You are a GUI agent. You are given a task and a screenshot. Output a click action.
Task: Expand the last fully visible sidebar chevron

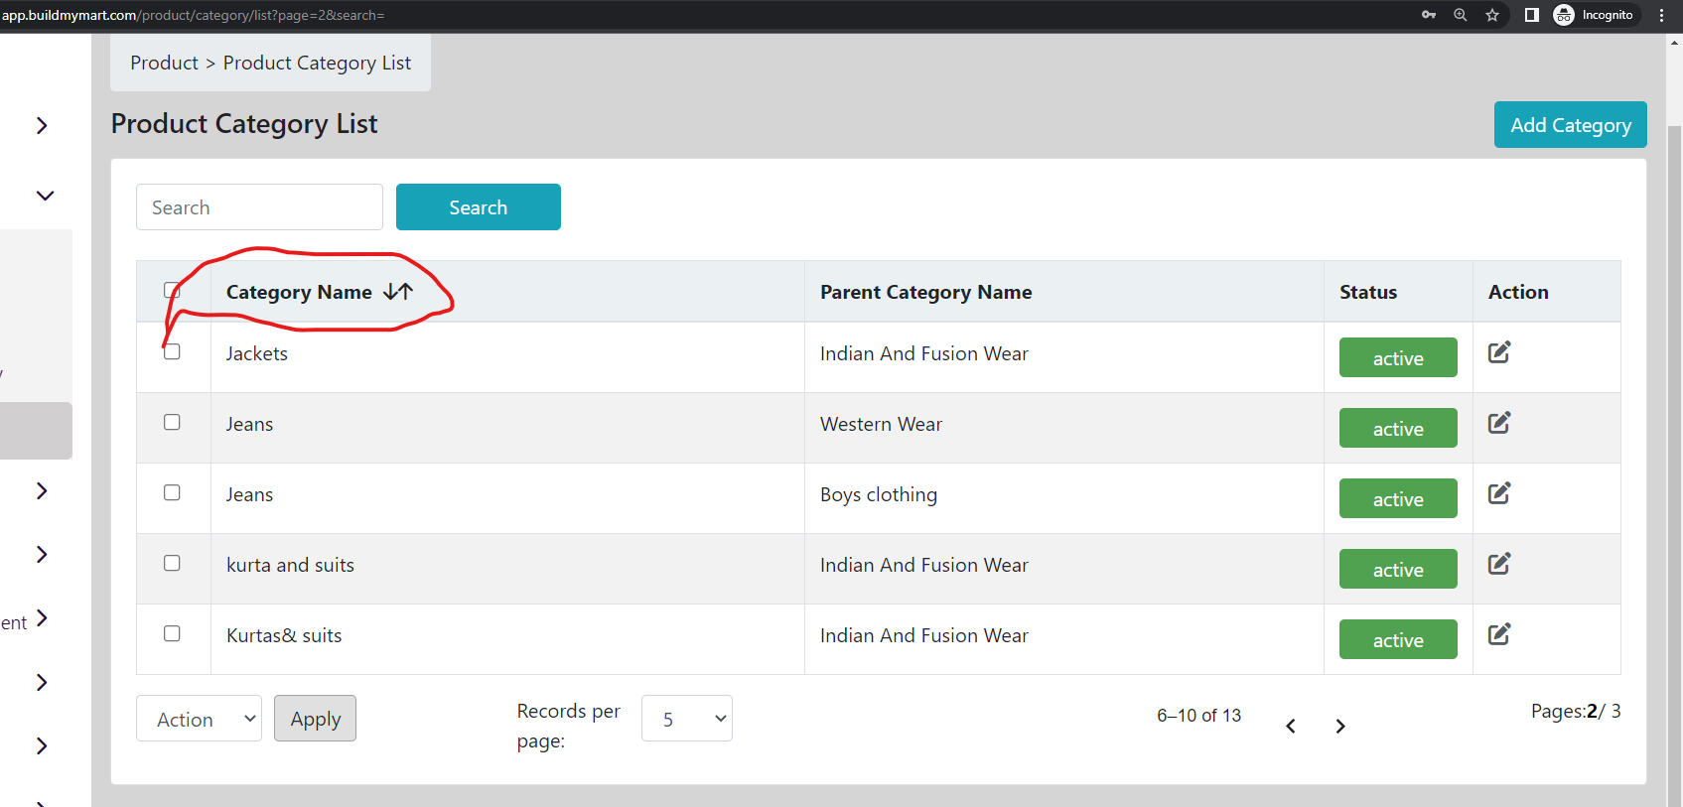pos(42,745)
